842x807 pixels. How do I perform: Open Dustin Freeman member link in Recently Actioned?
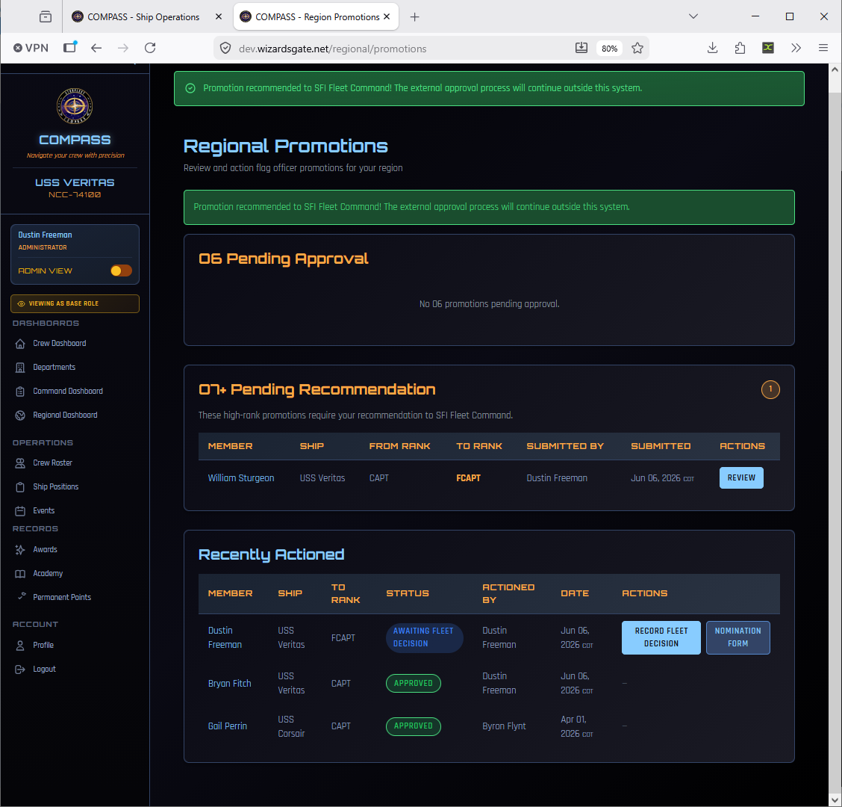tap(225, 637)
